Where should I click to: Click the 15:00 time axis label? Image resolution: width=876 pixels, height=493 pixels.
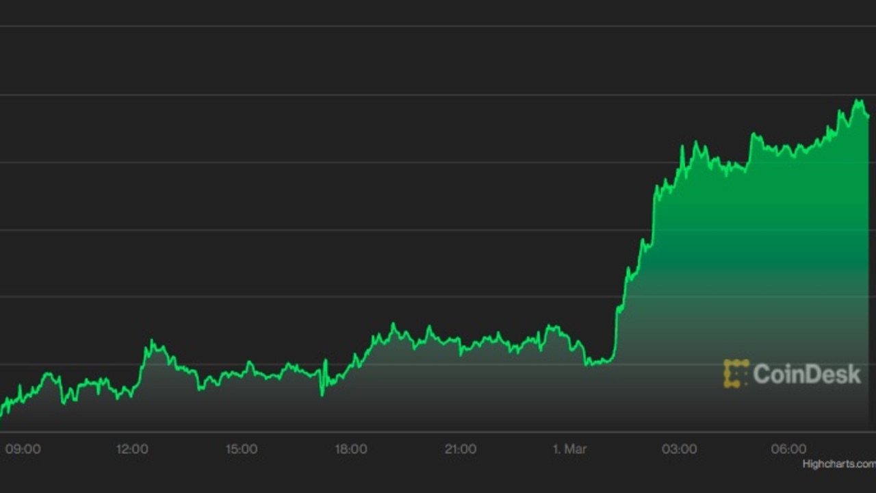coord(242,449)
